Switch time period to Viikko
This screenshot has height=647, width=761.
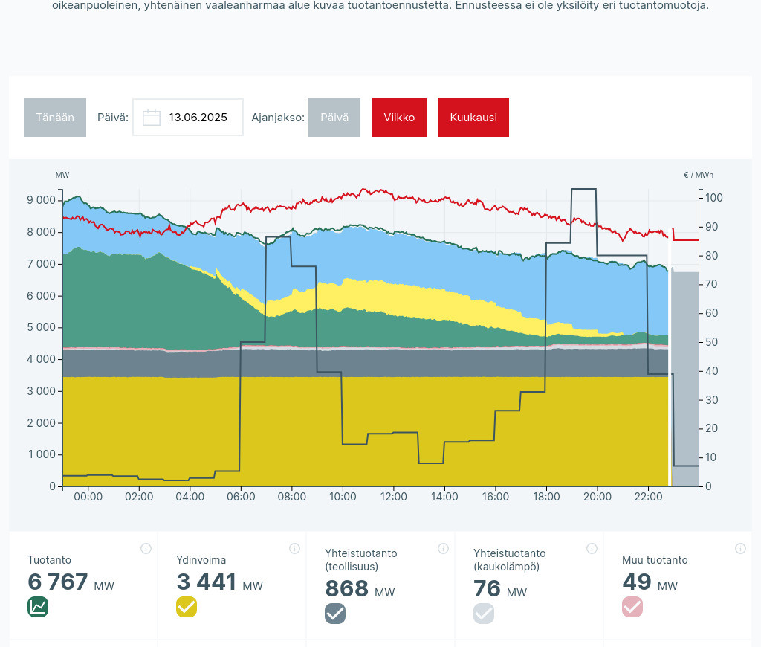tap(399, 118)
